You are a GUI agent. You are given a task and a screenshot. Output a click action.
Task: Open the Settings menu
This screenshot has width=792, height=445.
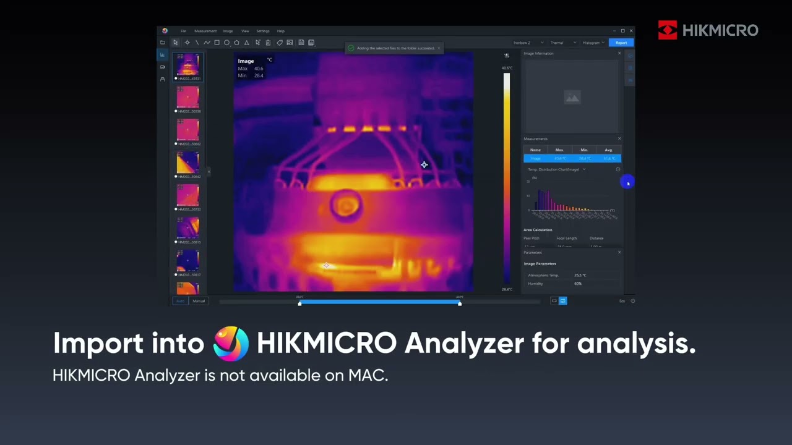pos(263,31)
